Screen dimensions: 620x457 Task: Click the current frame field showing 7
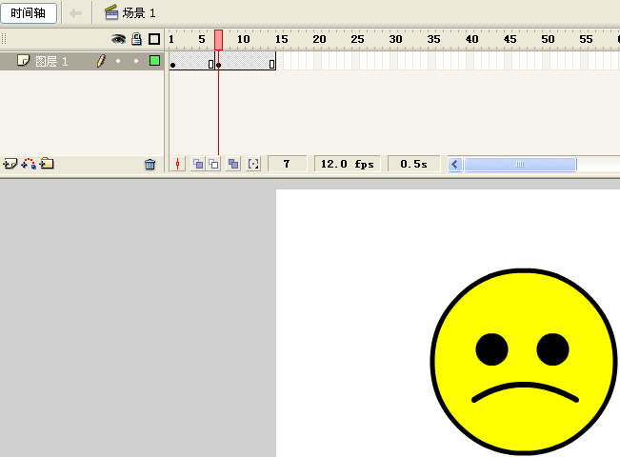(287, 164)
